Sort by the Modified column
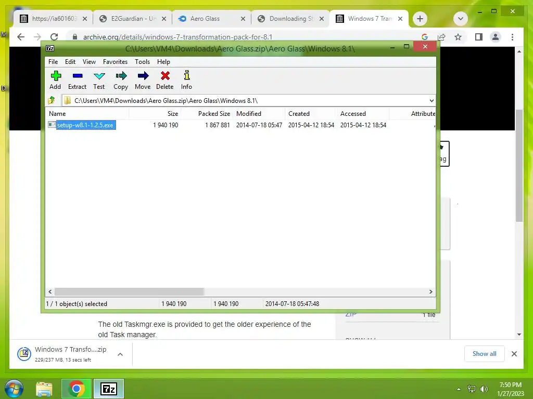Image resolution: width=533 pixels, height=399 pixels. [x=259, y=114]
